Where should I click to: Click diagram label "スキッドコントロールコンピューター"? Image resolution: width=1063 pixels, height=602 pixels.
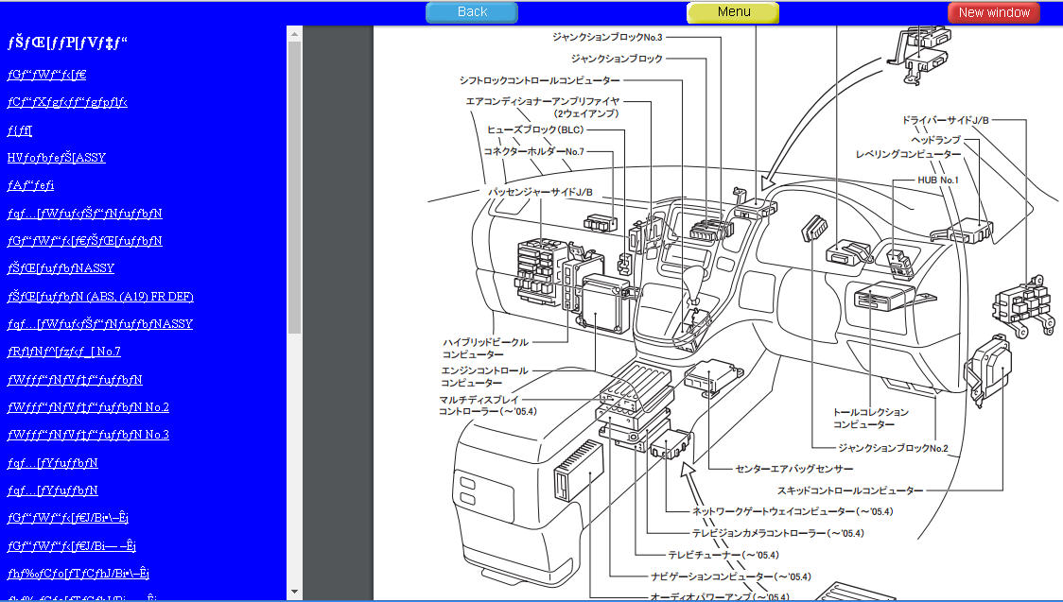tap(850, 490)
